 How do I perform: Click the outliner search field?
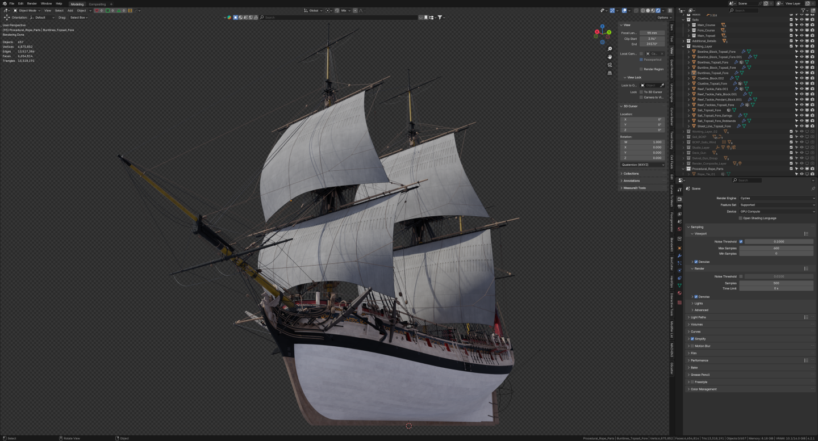pyautogui.click(x=745, y=10)
